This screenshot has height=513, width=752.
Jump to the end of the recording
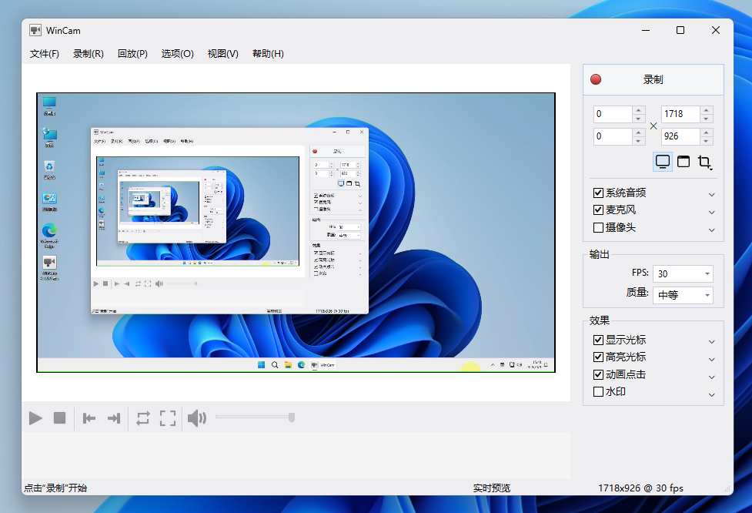[114, 418]
